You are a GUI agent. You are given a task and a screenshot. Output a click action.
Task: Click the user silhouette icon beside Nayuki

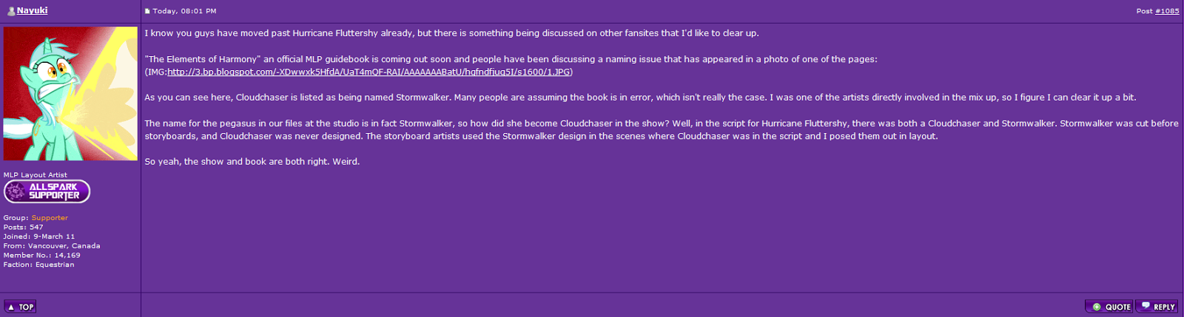click(x=11, y=11)
